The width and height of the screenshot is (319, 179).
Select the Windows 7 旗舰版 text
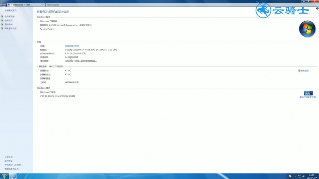point(49,21)
